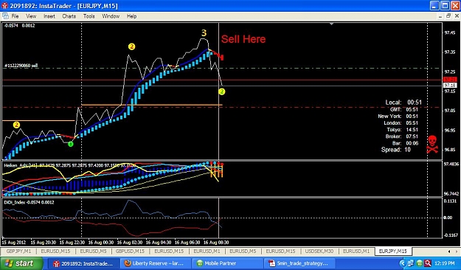
Task: Click the 97.45 value on the price scale
Action: pos(450,32)
